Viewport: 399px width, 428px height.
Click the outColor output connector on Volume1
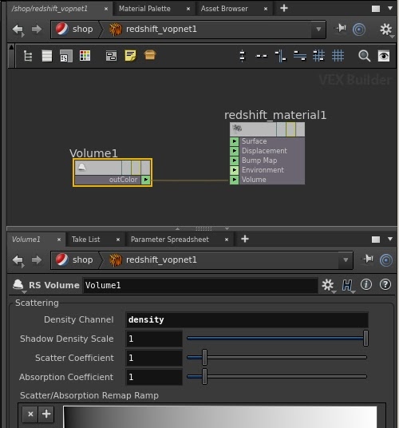click(x=146, y=180)
